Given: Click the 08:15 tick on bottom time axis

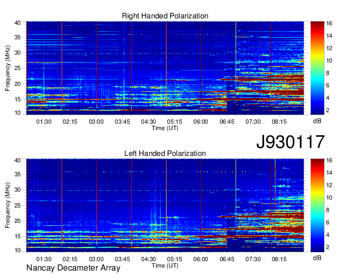Looking at the screenshot, I should coord(279,259).
